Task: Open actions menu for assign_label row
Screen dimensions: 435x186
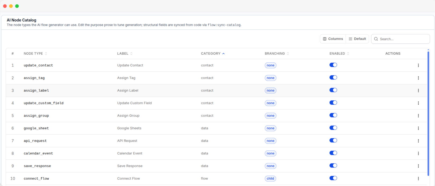Action: 418,90
